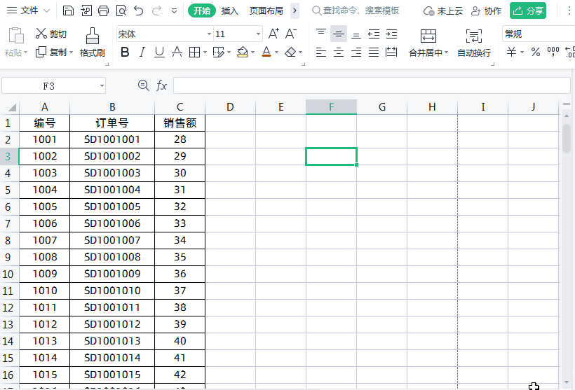Click the currency ¥ format icon
This screenshot has height=390, width=575.
click(512, 52)
